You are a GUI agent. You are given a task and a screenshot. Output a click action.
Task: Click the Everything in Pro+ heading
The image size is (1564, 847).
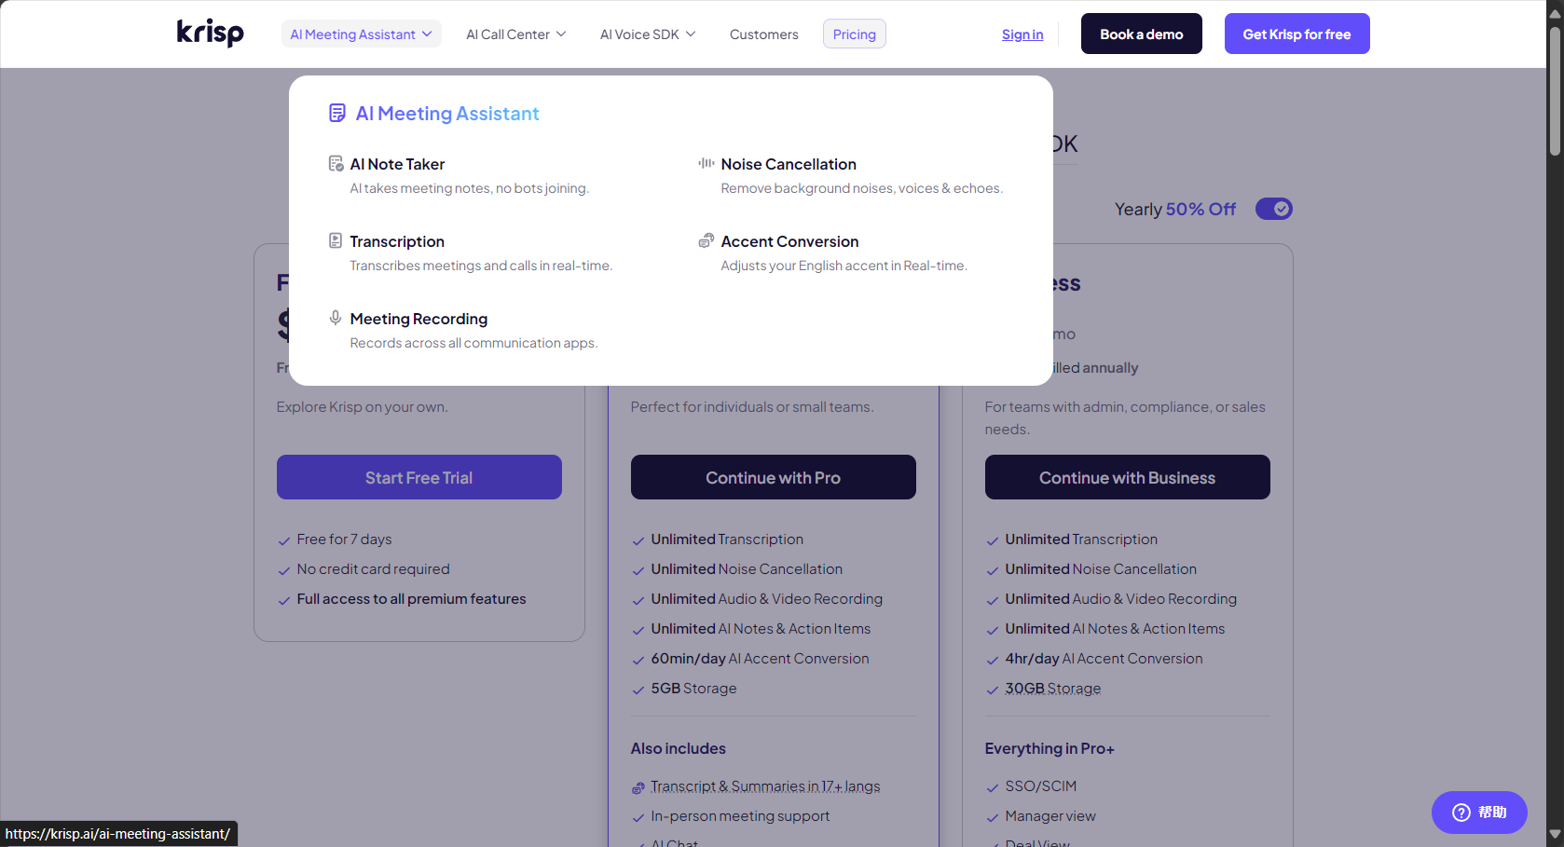click(1050, 748)
